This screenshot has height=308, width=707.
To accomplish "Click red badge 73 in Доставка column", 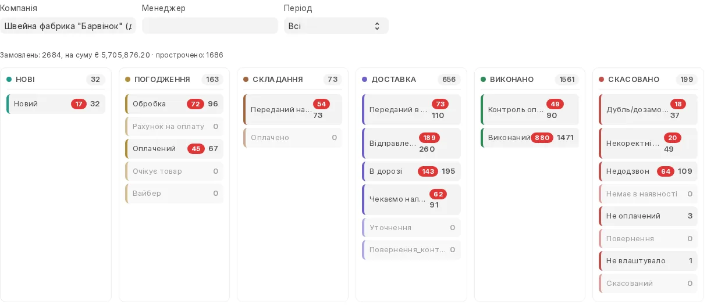I will coord(440,104).
